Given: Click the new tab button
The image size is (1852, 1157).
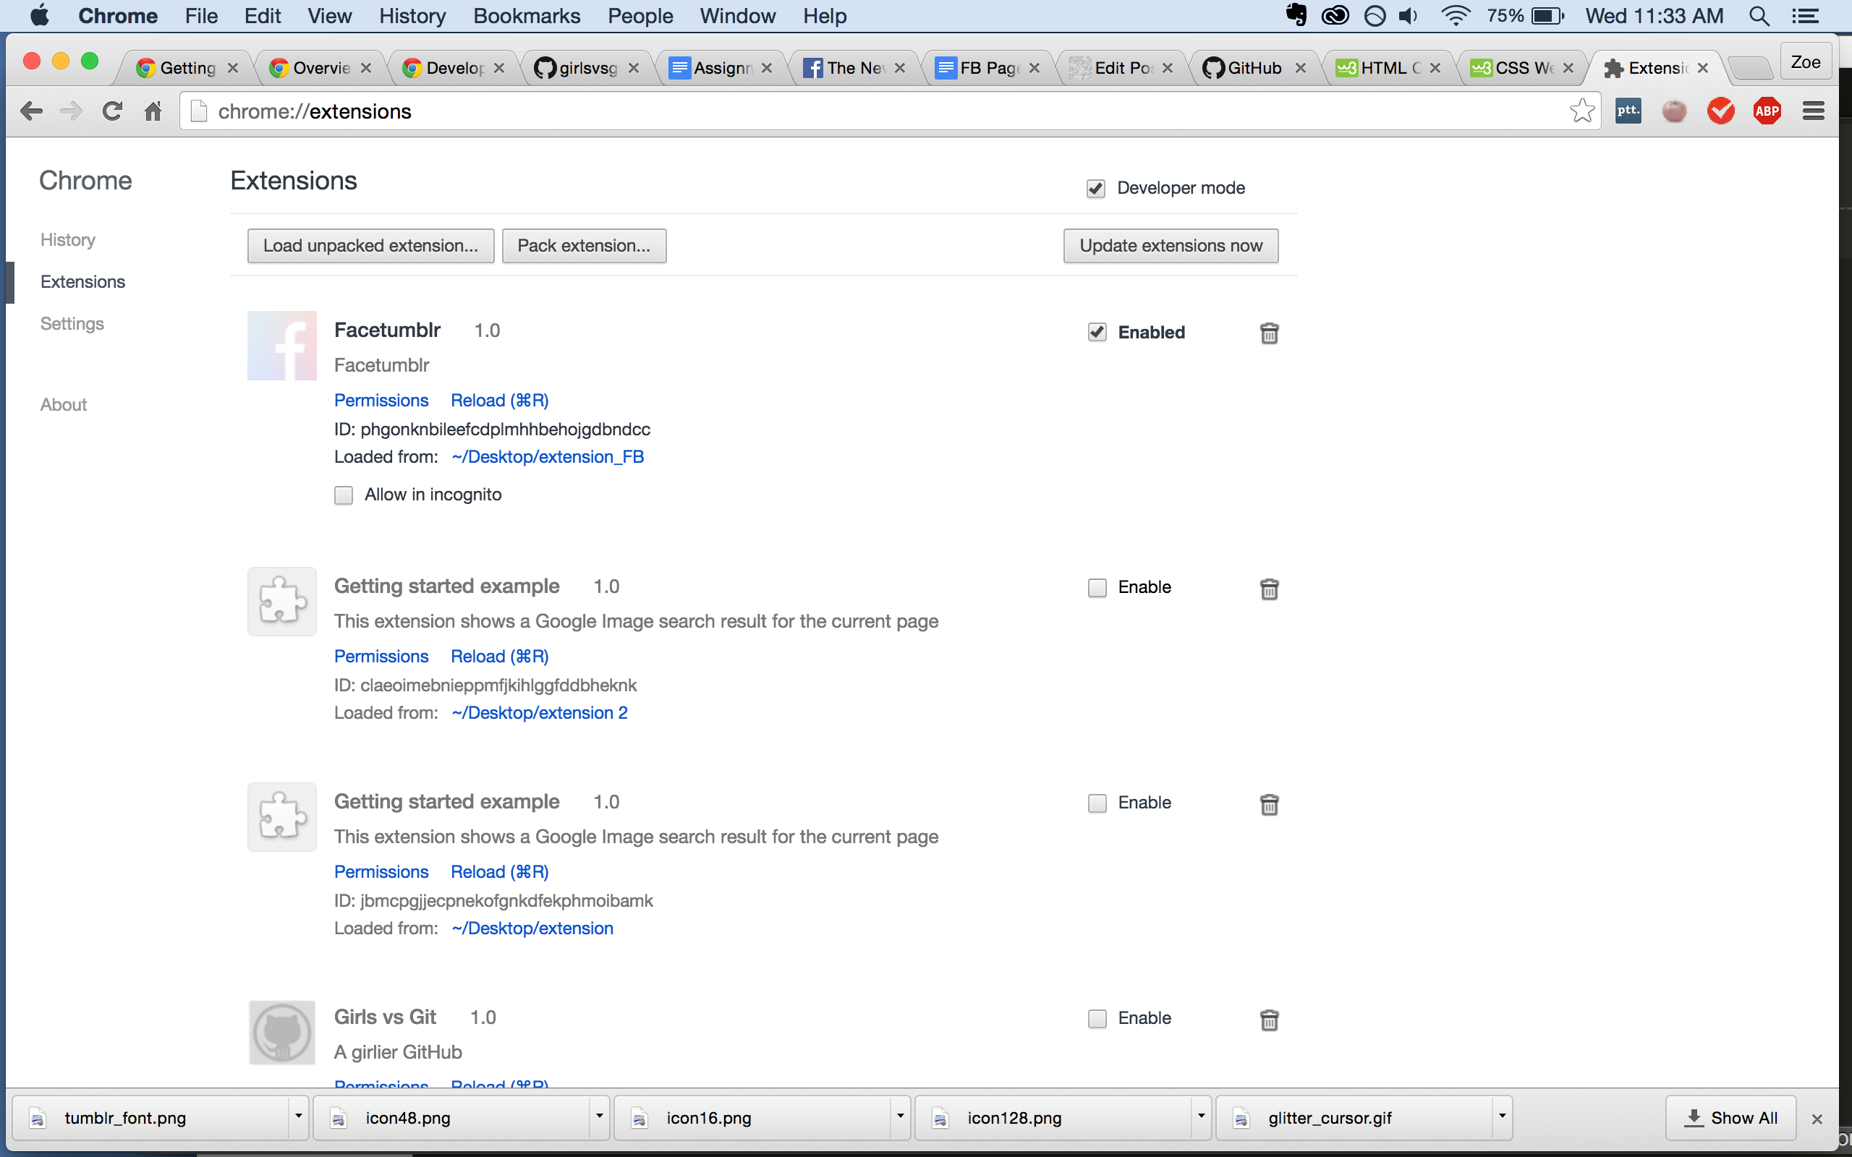Looking at the screenshot, I should click(1751, 68).
